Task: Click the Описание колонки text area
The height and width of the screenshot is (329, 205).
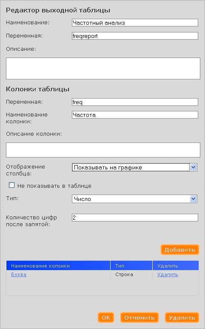Action: click(x=103, y=150)
